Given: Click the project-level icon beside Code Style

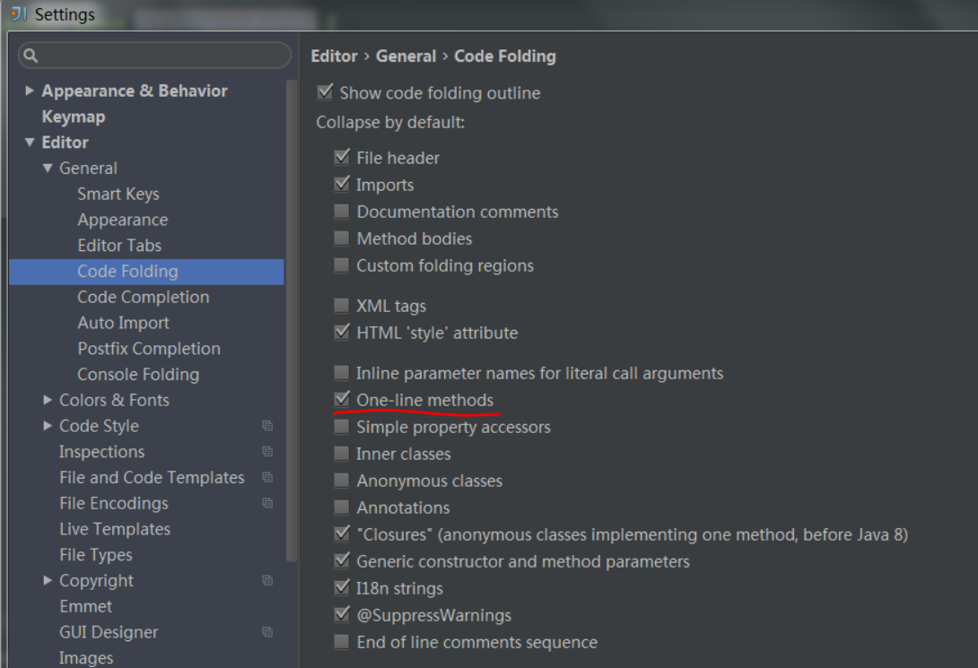Looking at the screenshot, I should [267, 426].
